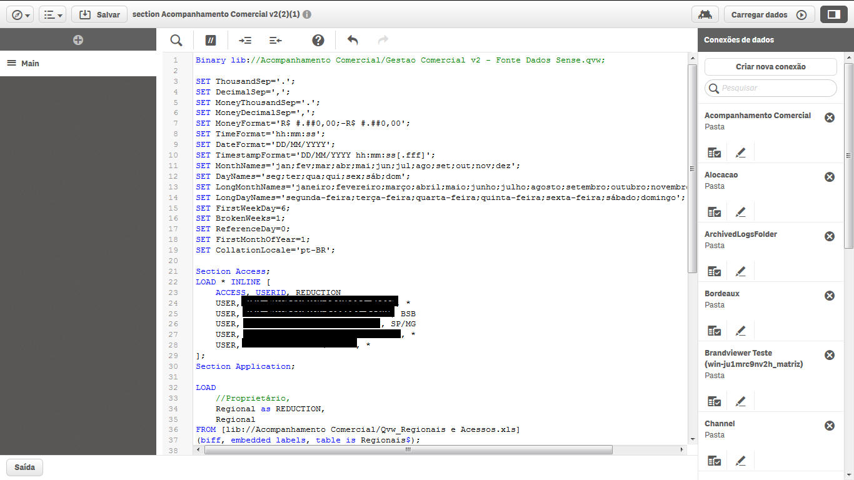Redo the script edit

383,41
